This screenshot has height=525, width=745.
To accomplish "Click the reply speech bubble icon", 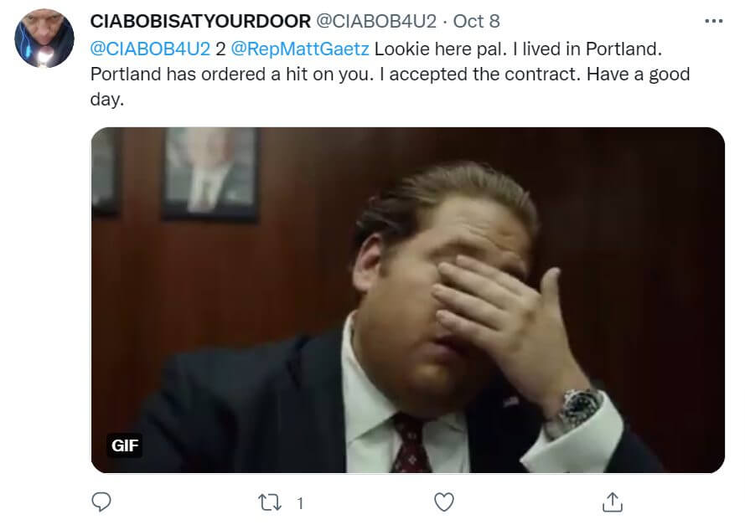I will pos(101,502).
